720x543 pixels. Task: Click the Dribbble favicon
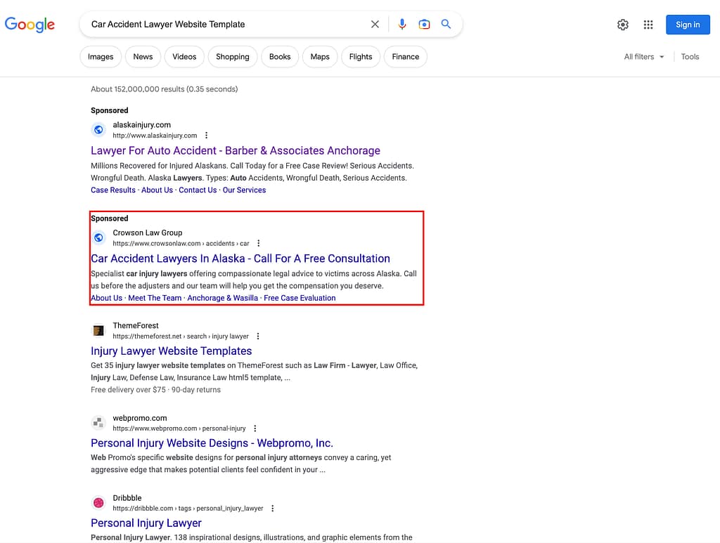pos(98,503)
